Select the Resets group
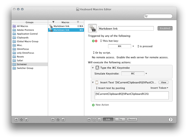Screen dimensions: 188x139 click(x=30, y=57)
